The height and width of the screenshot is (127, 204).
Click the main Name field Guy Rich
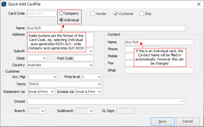(x=106, y=28)
